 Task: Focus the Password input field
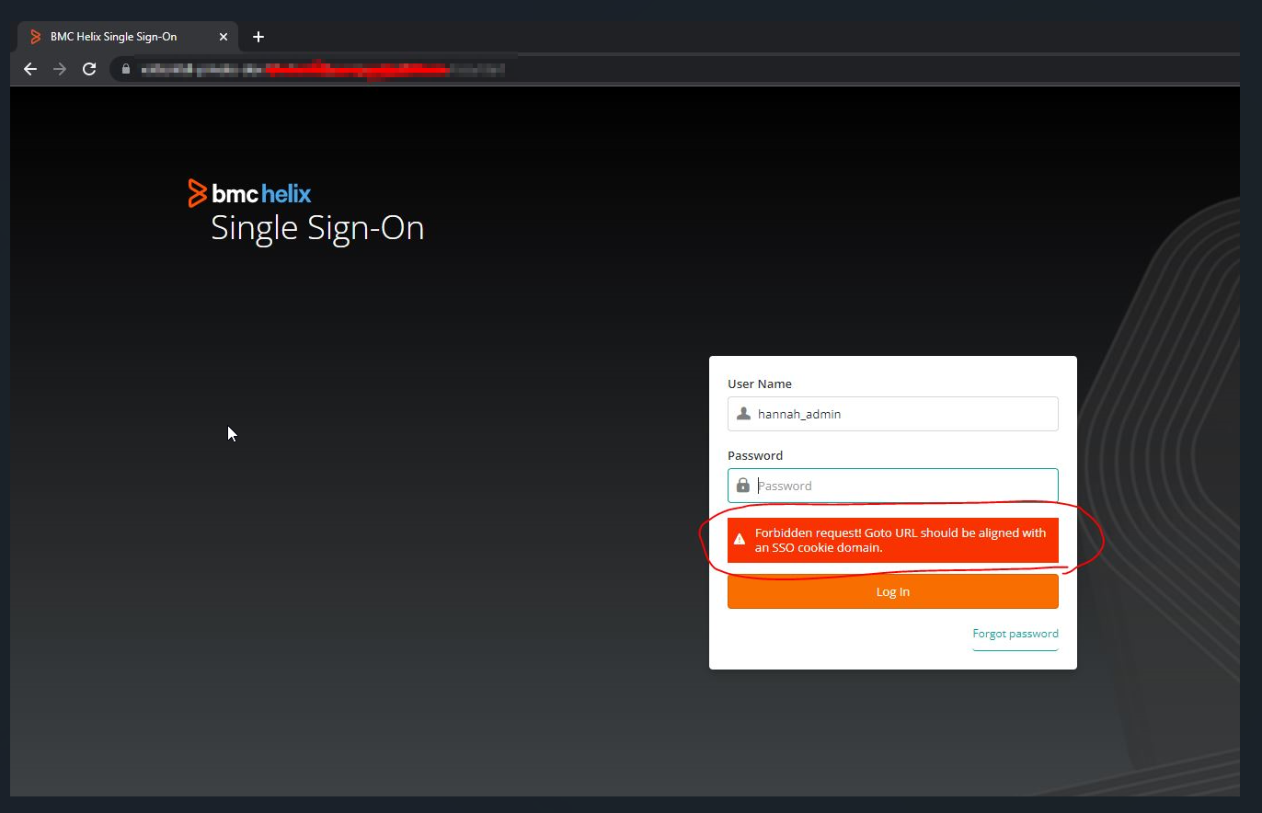(893, 486)
